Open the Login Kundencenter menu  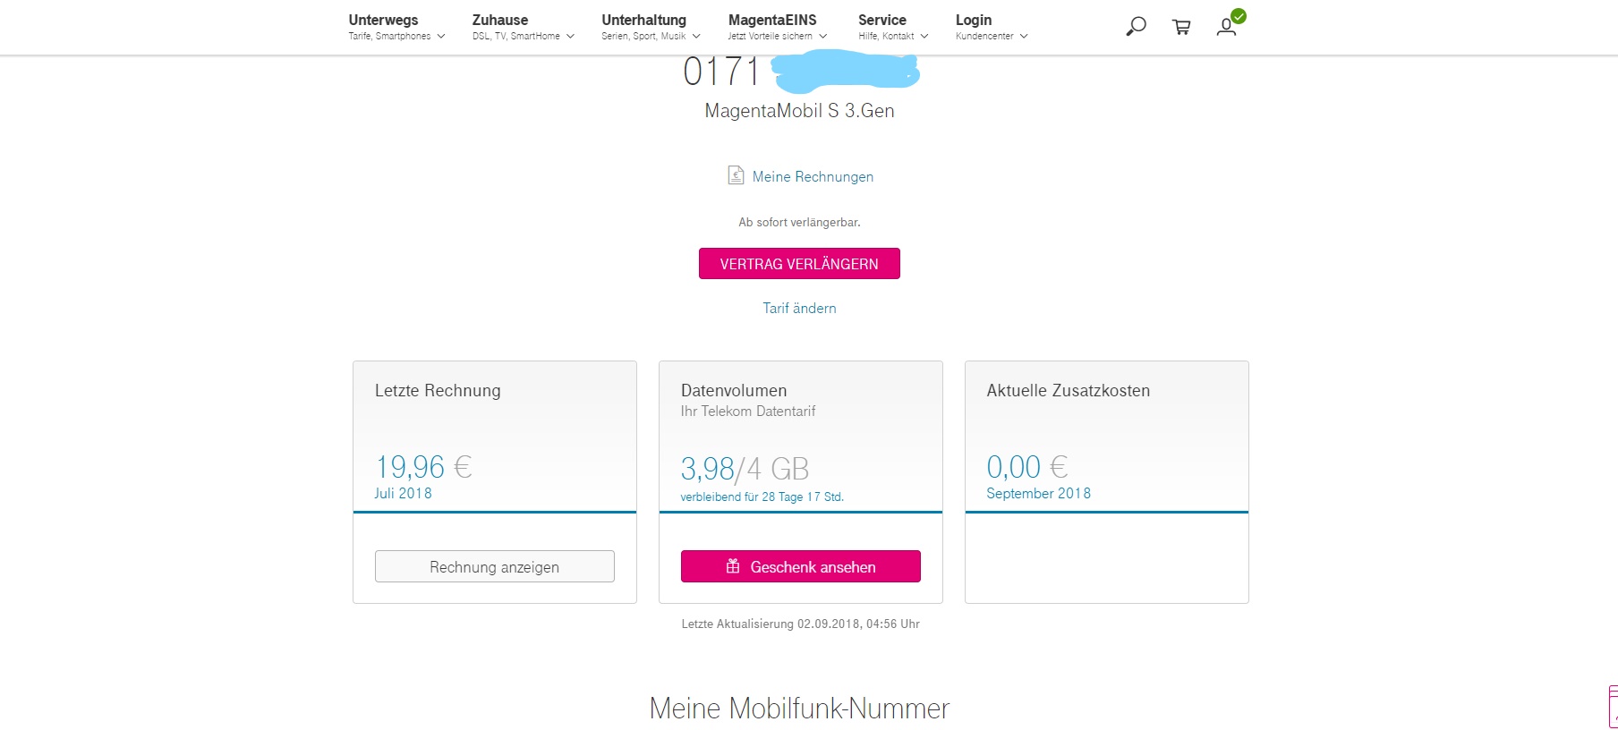(974, 21)
